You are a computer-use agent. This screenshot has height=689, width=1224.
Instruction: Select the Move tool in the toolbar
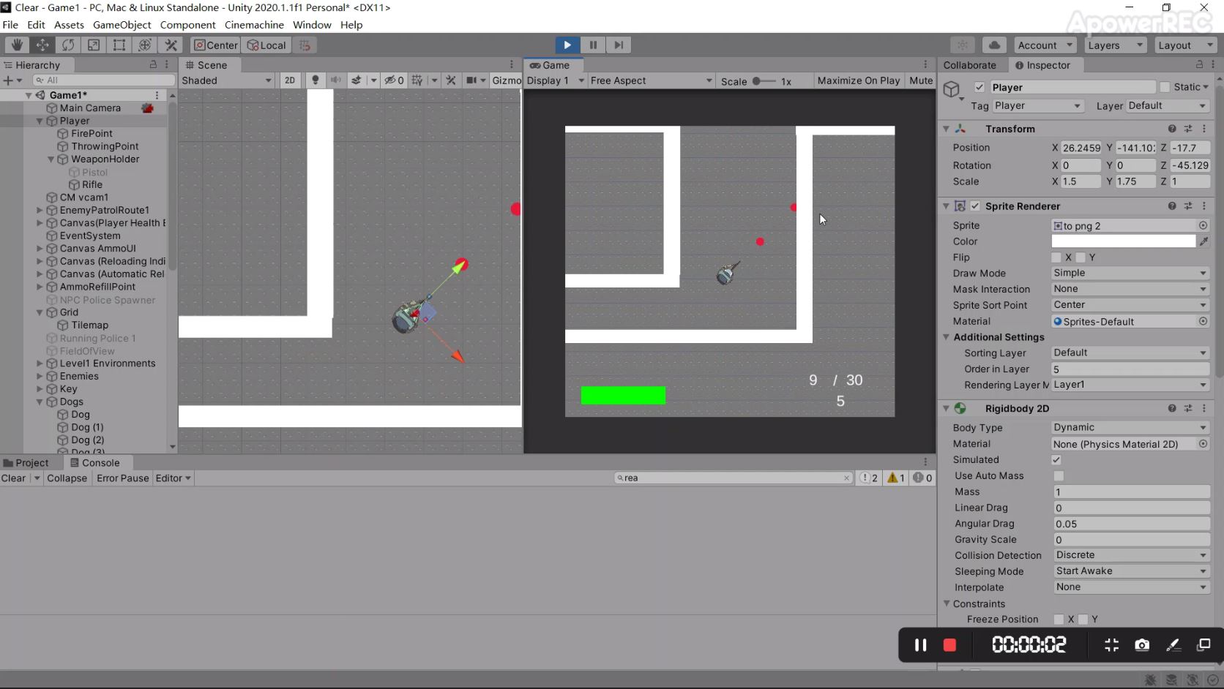tap(42, 45)
